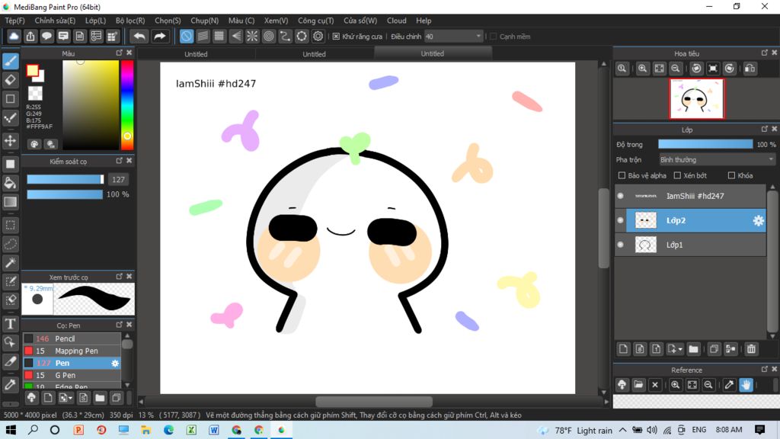
Task: Toggle the Cạnh mềm checkbox
Action: click(493, 37)
